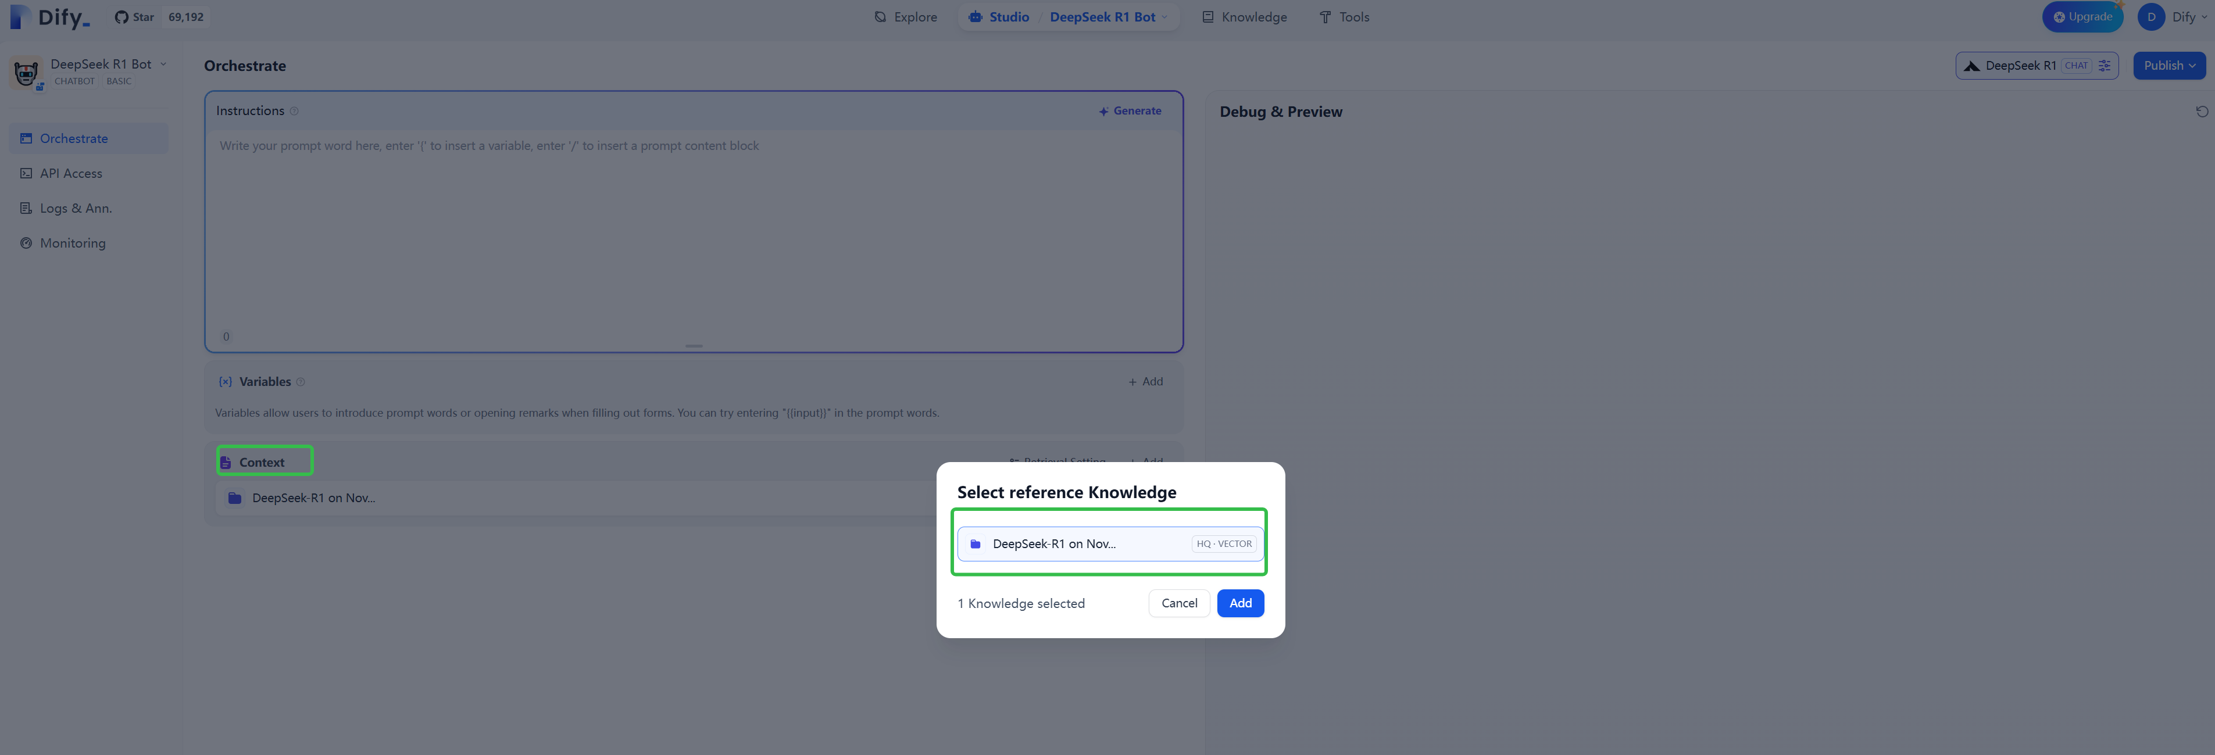The width and height of the screenshot is (2215, 755).
Task: Click Generate to auto-create prompt
Action: pos(1129,111)
